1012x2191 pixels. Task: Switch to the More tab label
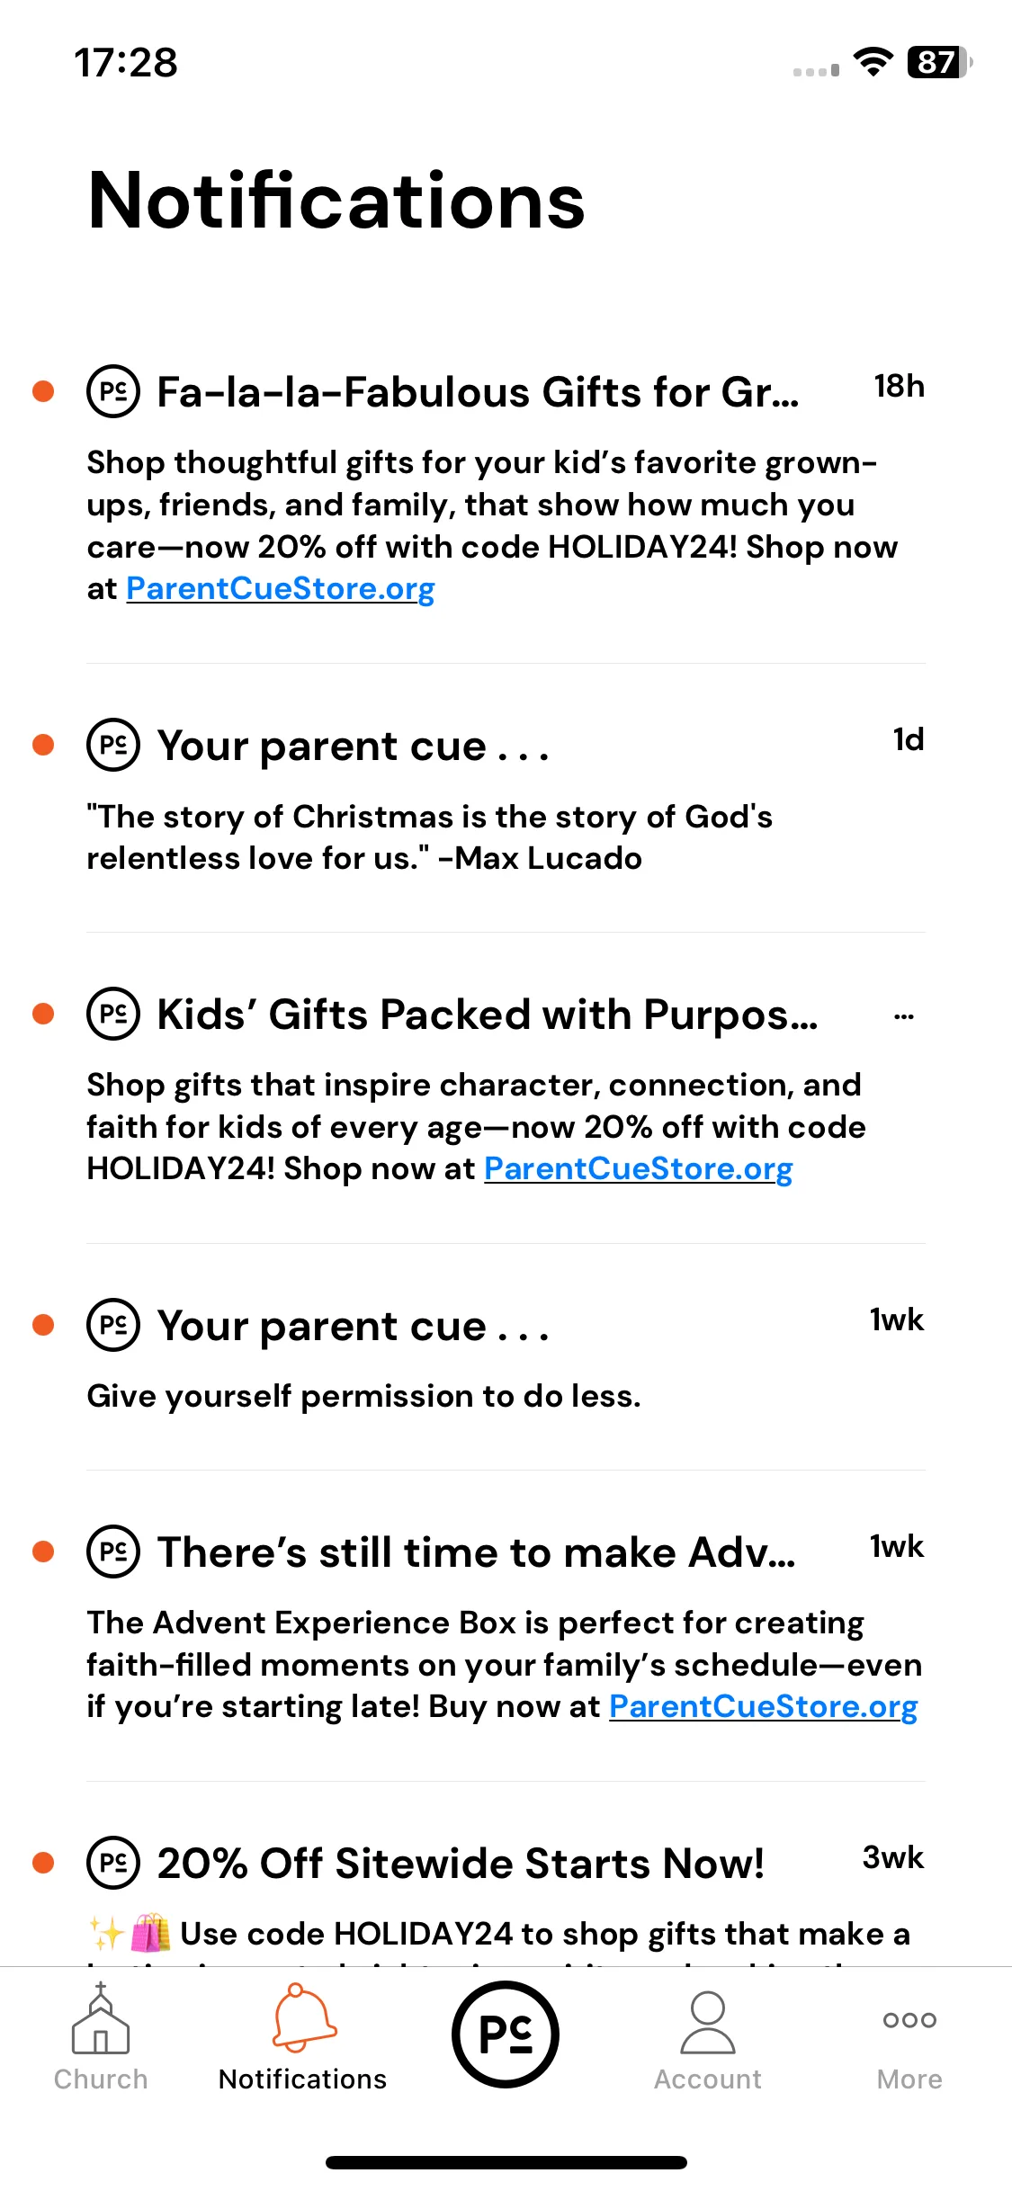point(909,2079)
